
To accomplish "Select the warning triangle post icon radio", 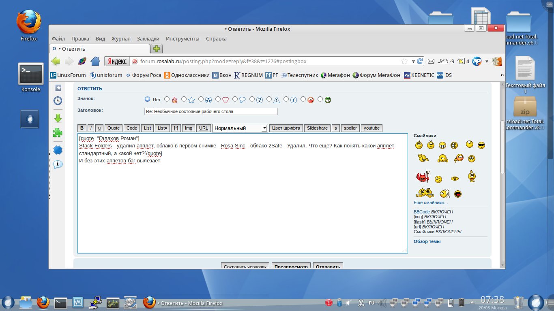I will pyautogui.click(x=269, y=99).
